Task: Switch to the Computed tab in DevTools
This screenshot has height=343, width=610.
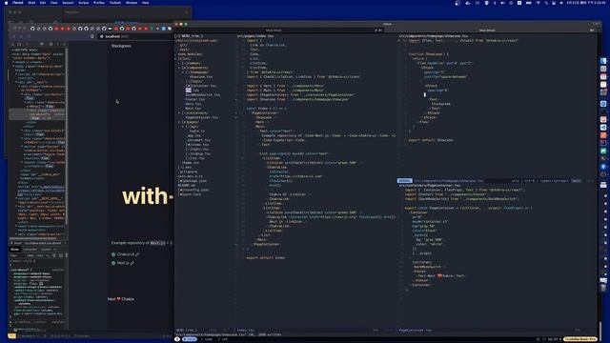Action: click(30, 250)
